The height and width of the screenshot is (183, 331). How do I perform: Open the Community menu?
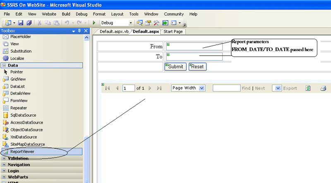click(x=174, y=14)
